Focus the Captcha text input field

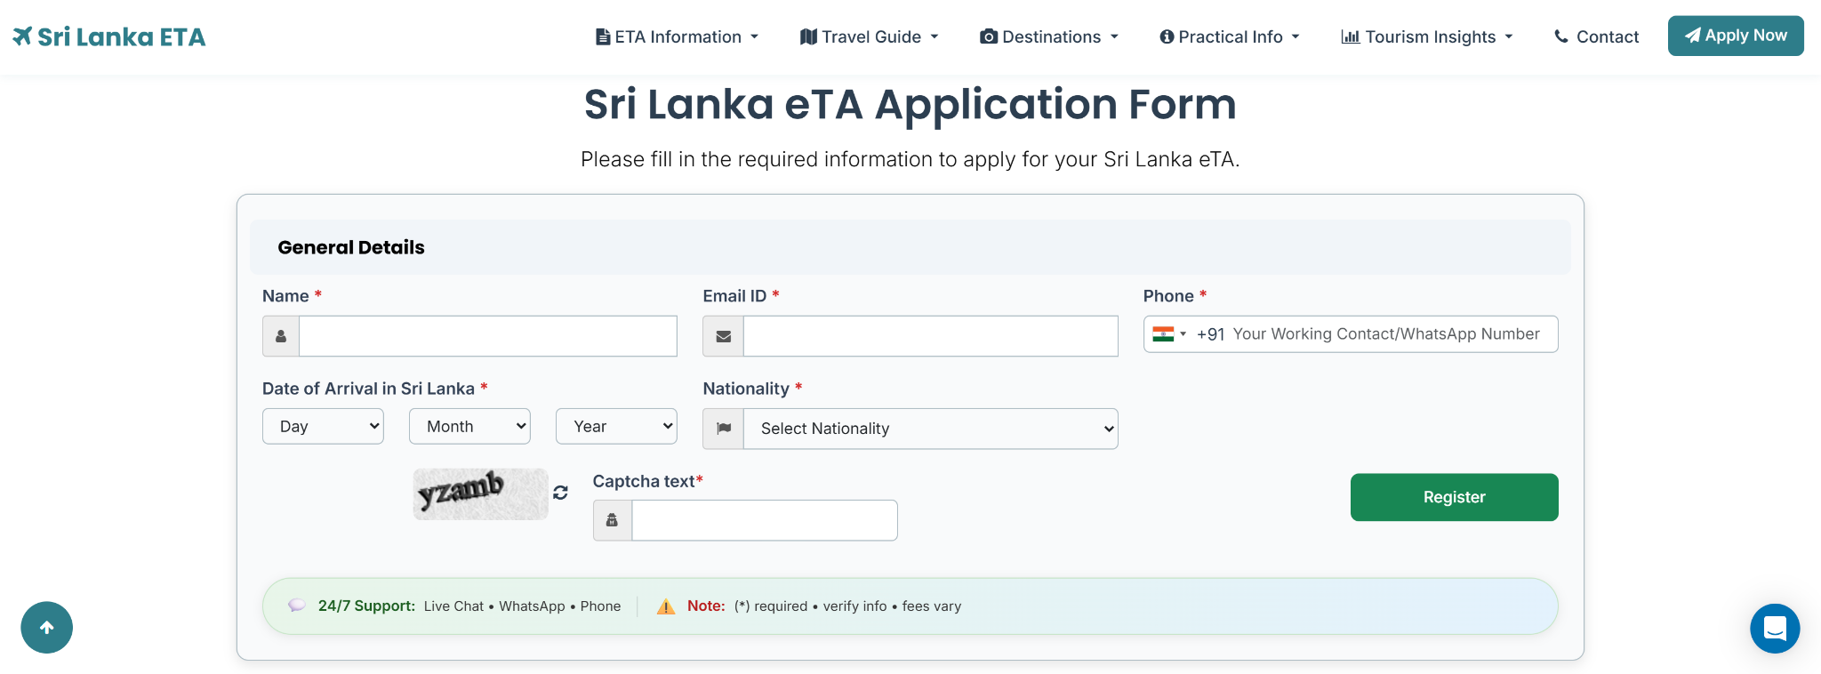pos(764,520)
